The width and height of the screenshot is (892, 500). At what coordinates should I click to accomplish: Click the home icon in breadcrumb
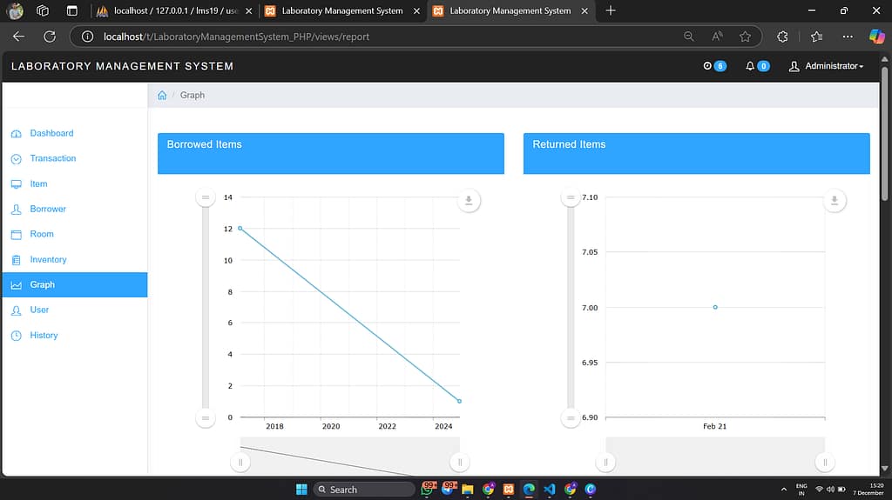coord(162,95)
